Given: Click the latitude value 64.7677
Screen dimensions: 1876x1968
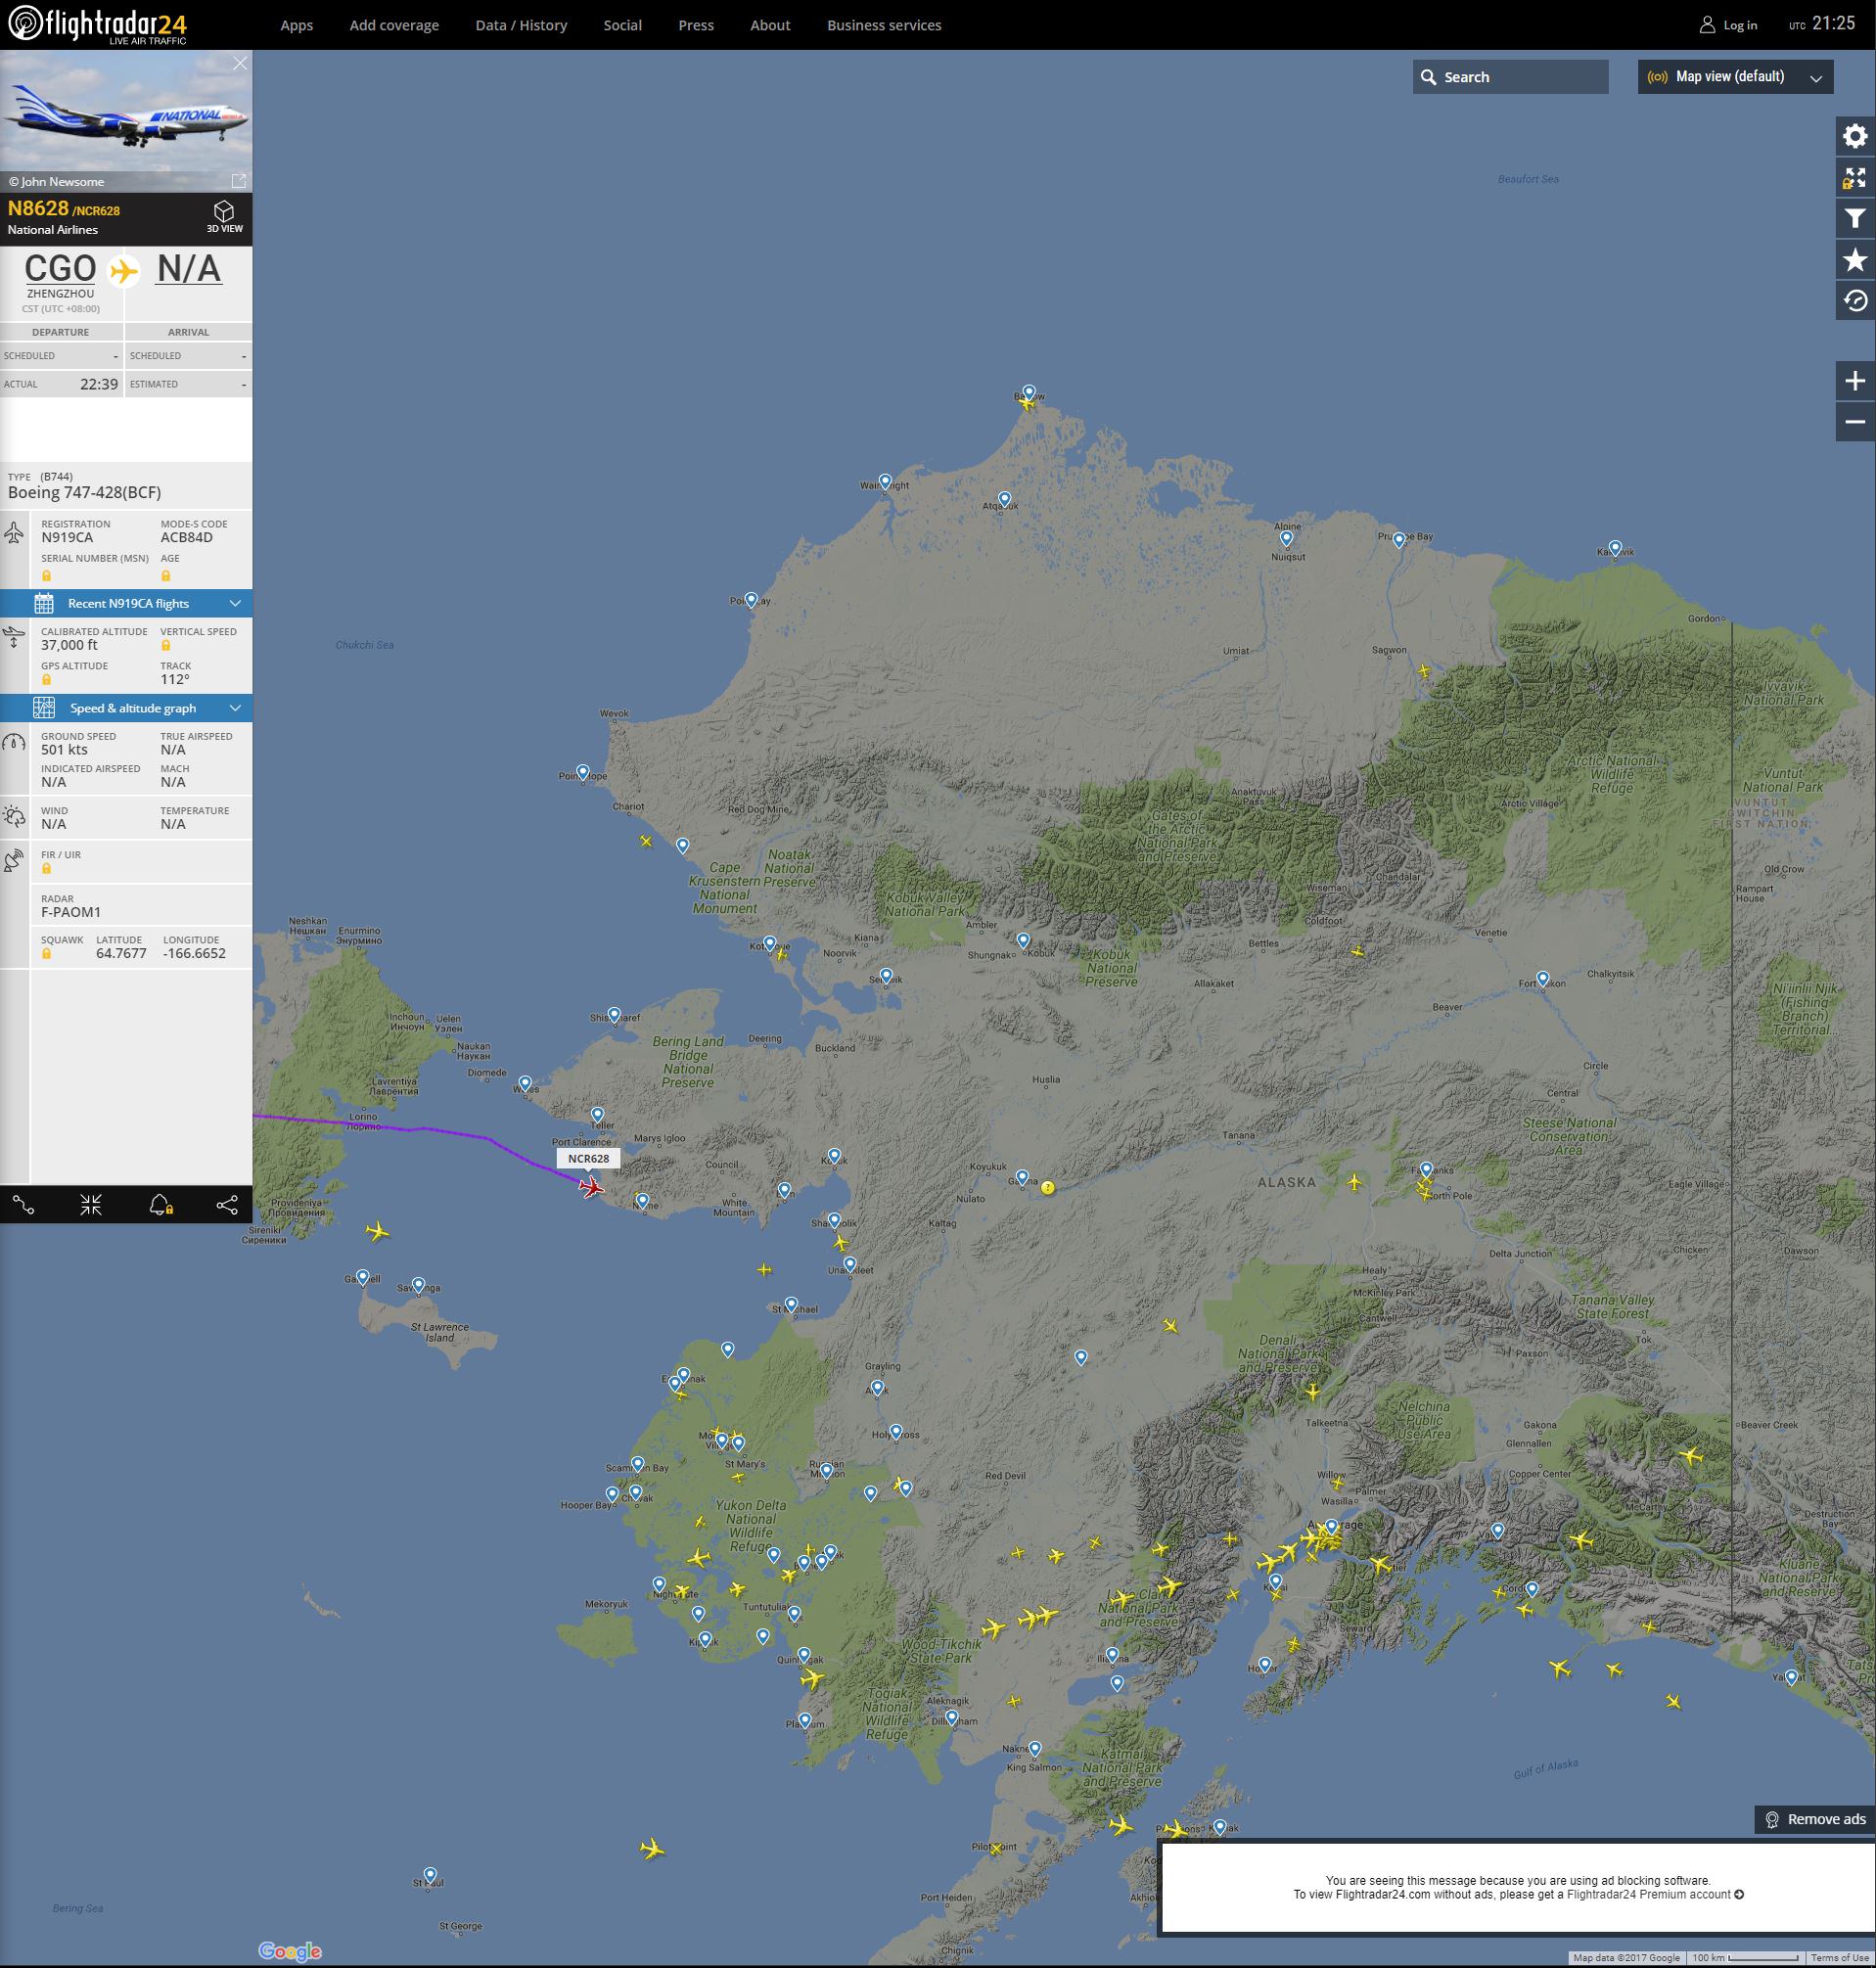Looking at the screenshot, I should (x=121, y=954).
